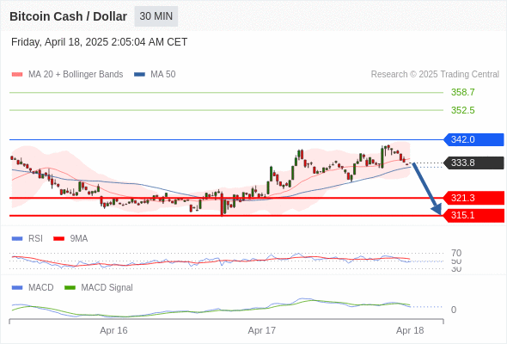Click the blue MA 50 legend swatch
This screenshot has width=507, height=344.
tap(139, 75)
